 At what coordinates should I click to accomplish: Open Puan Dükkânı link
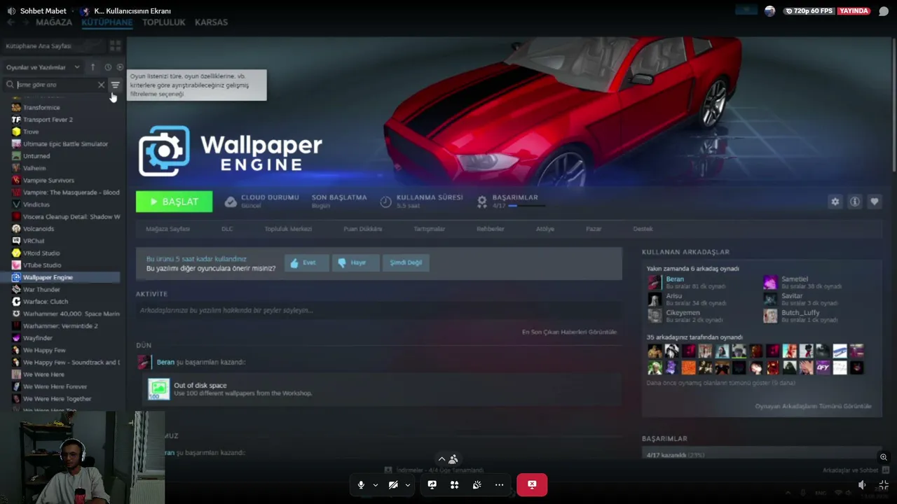pos(362,229)
